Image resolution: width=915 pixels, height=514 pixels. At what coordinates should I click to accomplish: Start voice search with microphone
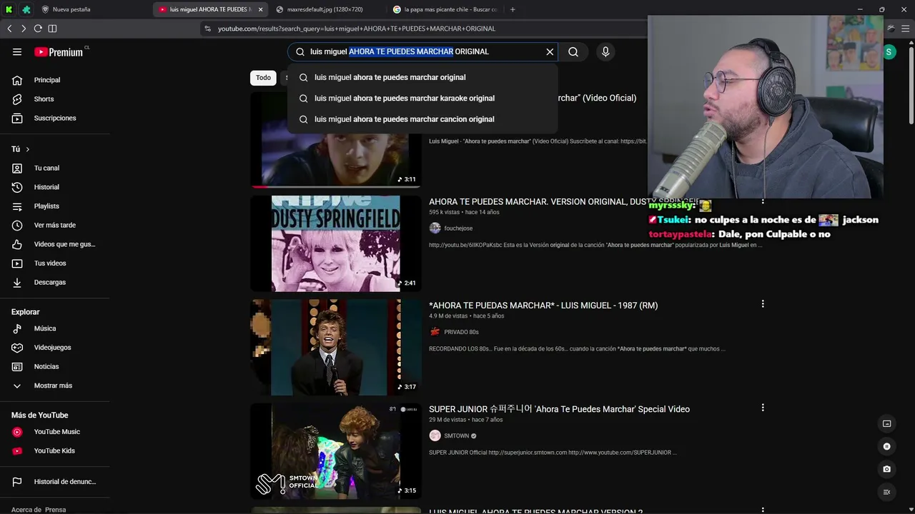coord(605,51)
